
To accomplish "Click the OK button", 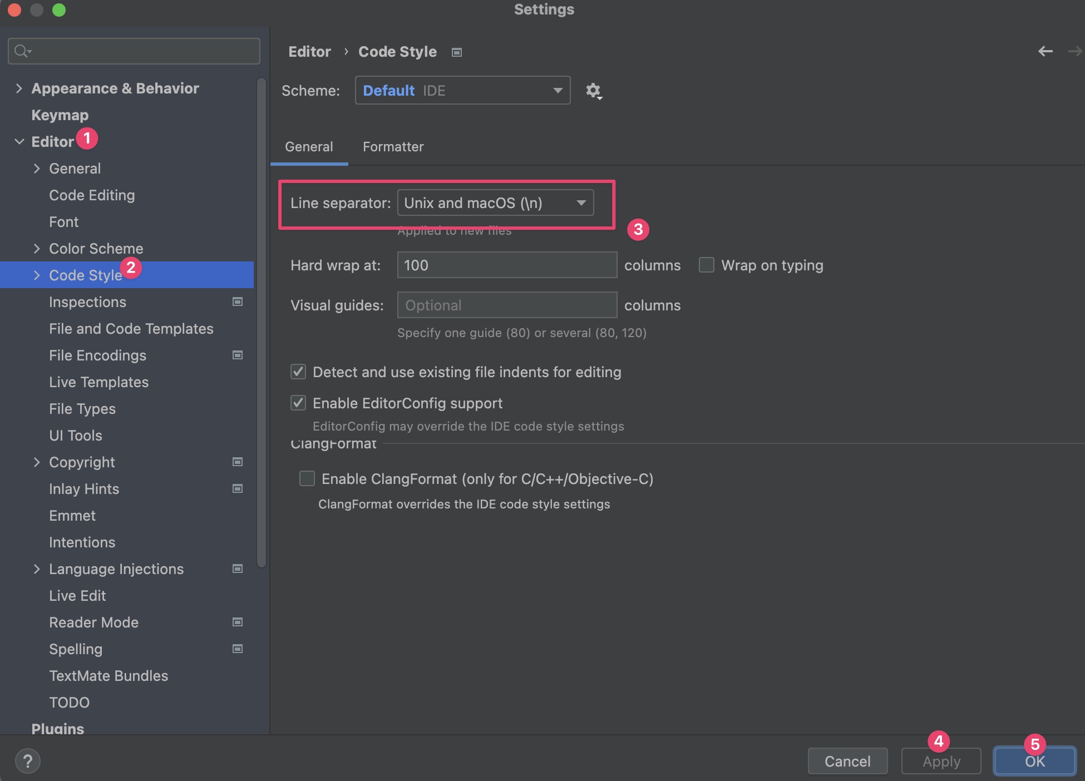I will [x=1034, y=762].
